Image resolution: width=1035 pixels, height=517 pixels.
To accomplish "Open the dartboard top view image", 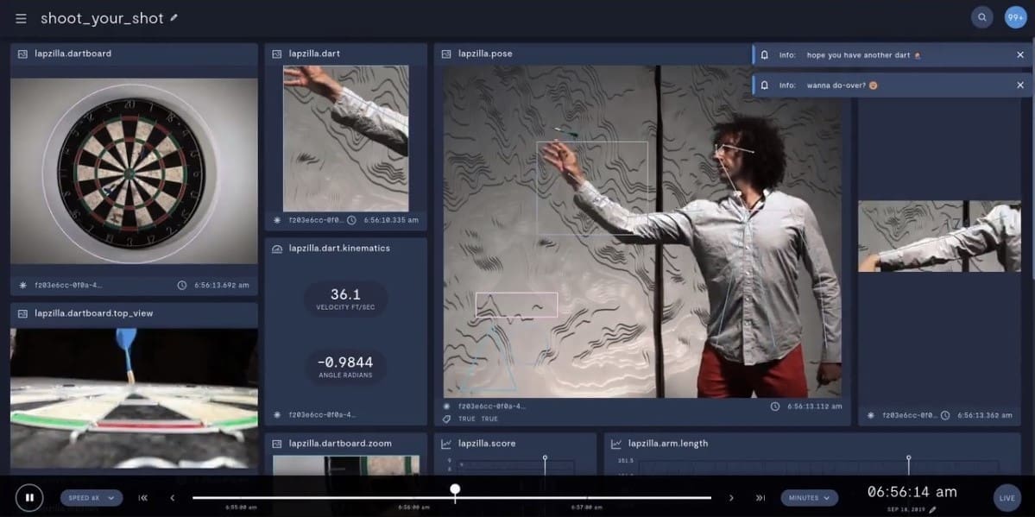I will tap(134, 399).
